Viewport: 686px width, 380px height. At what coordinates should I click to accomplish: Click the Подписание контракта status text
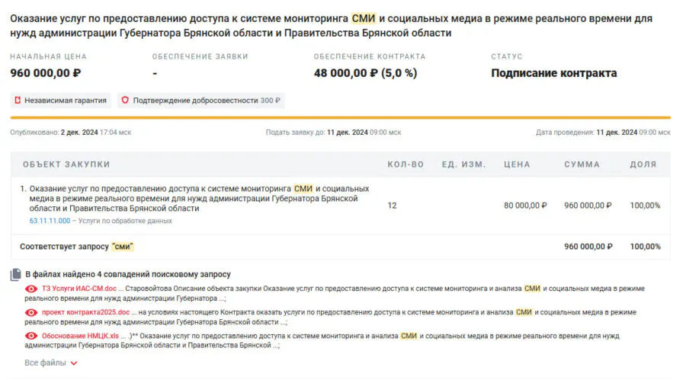click(x=553, y=73)
